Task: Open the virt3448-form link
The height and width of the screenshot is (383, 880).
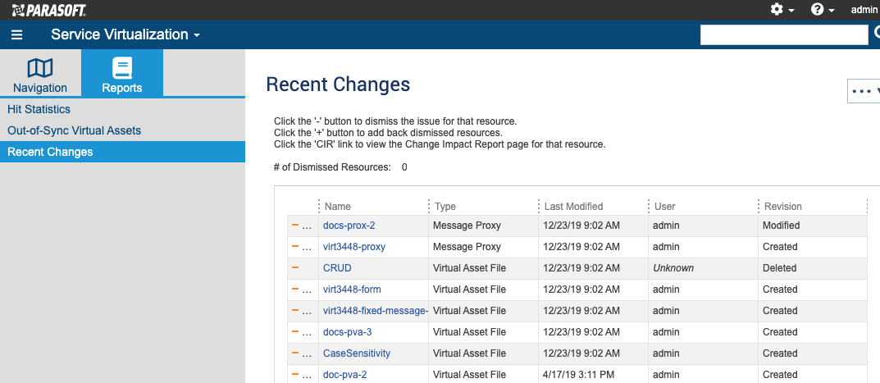Action: click(352, 290)
